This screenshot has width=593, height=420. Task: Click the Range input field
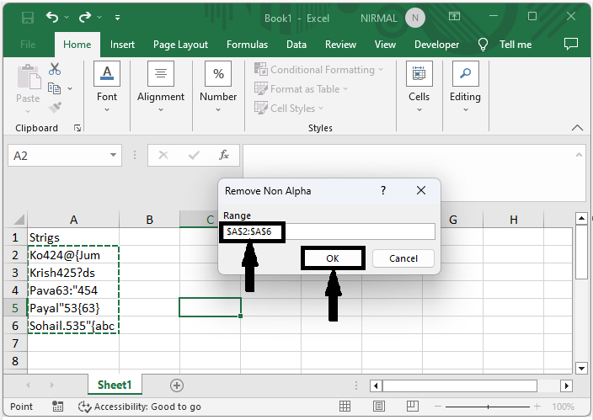click(329, 231)
